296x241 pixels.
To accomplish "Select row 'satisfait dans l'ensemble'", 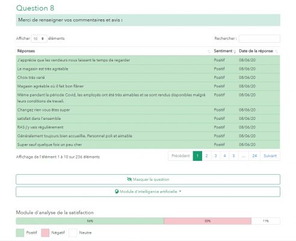I will 148,119.
